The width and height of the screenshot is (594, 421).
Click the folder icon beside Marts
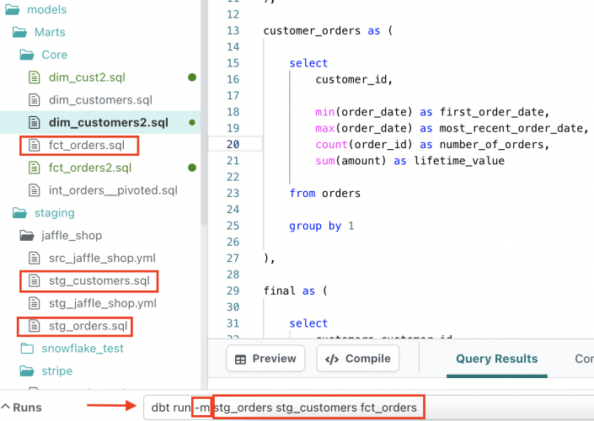(19, 32)
